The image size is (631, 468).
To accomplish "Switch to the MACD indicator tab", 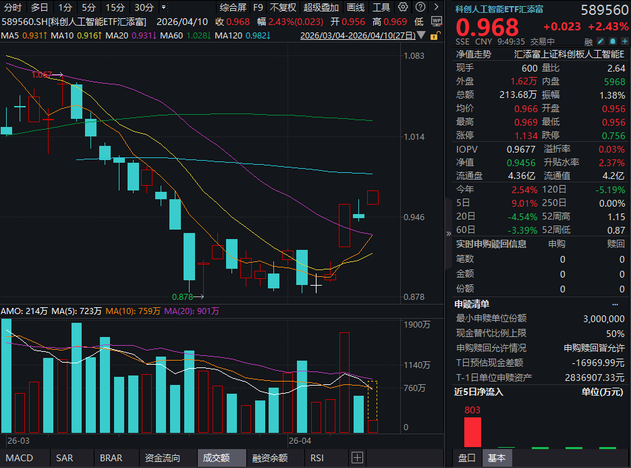I will point(19,458).
